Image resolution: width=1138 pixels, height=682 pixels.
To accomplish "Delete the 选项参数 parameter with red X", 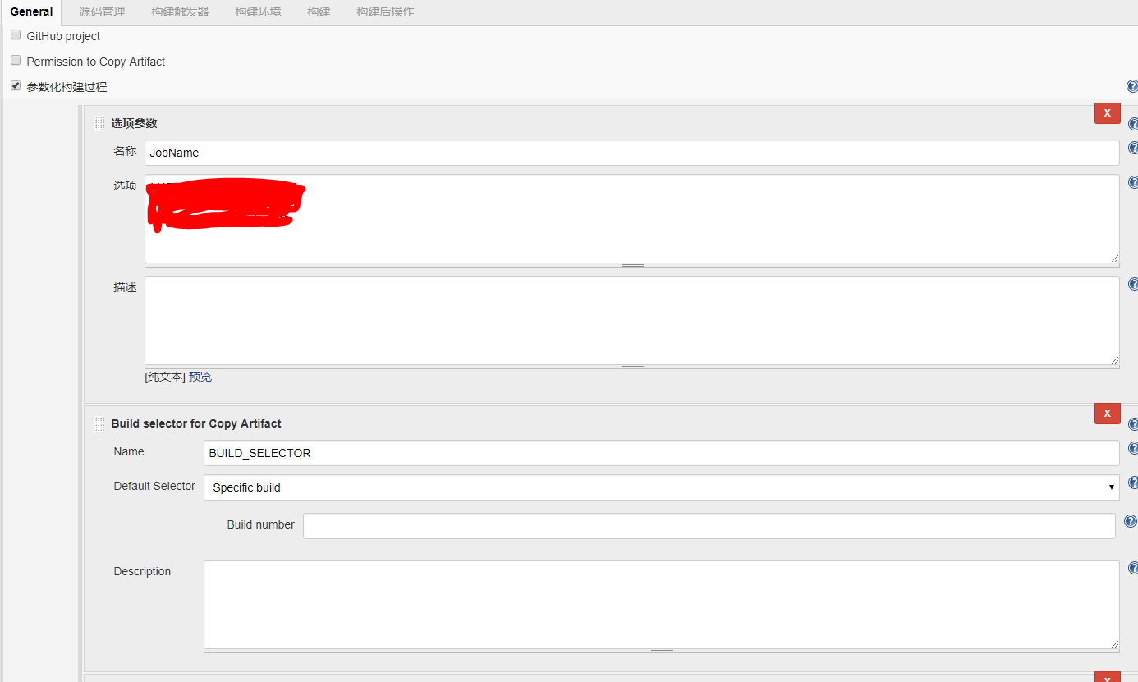I will [1107, 113].
